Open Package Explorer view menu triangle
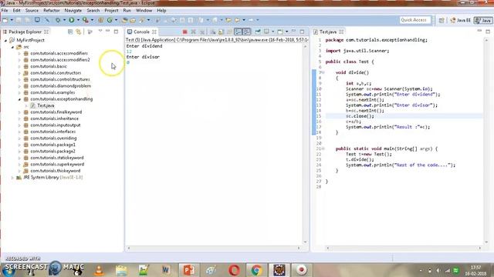Image resolution: width=494 pixels, height=277 pixels. point(100,32)
